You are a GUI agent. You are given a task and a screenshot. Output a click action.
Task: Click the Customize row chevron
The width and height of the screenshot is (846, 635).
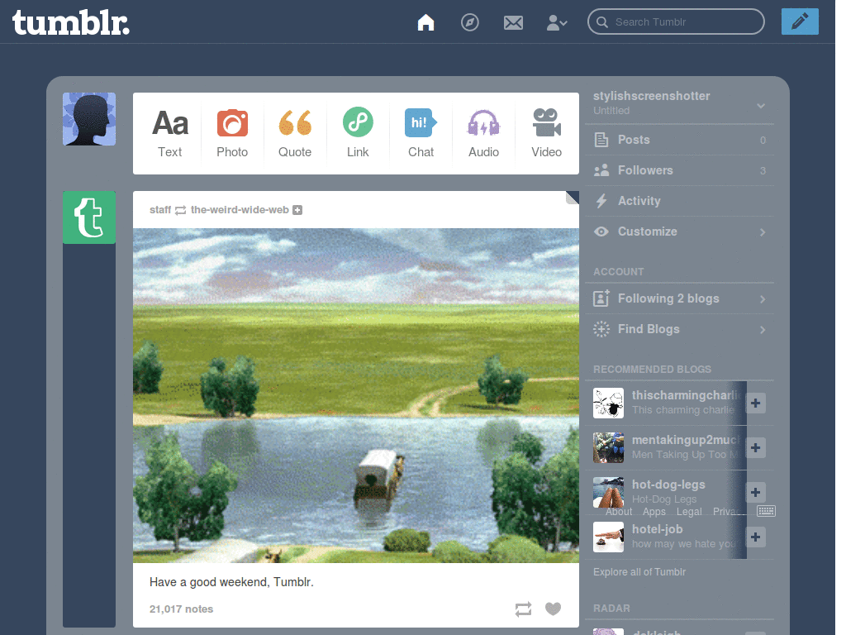pos(763,232)
